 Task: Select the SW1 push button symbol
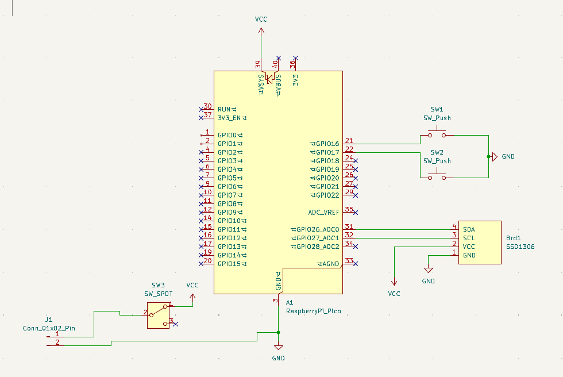tap(437, 133)
